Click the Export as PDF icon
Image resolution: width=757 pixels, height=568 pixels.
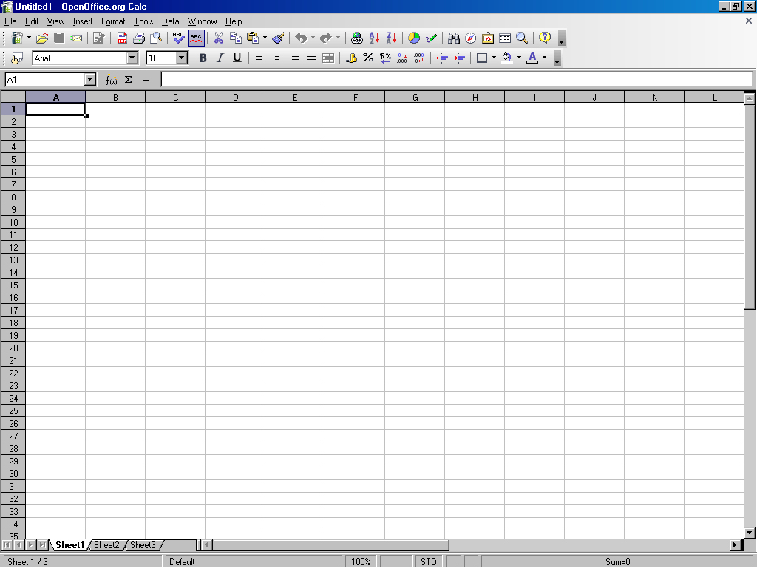tap(123, 38)
